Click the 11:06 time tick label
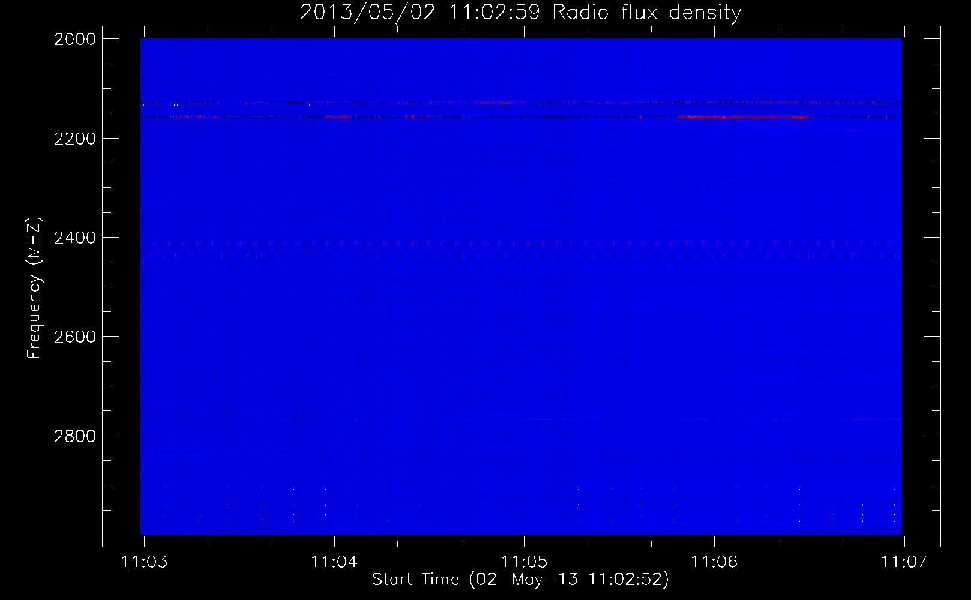The height and width of the screenshot is (600, 971). point(714,562)
